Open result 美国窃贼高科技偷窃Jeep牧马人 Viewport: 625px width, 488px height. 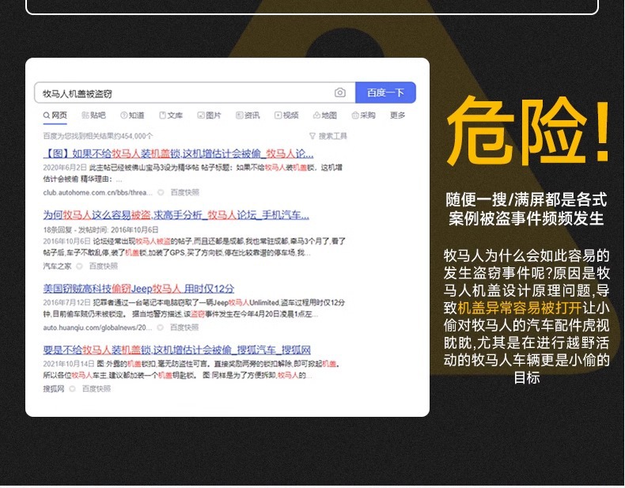click(x=138, y=289)
